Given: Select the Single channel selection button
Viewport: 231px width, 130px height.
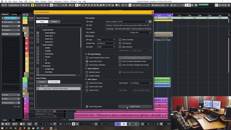Looking at the screenshot, I should 42,22.
